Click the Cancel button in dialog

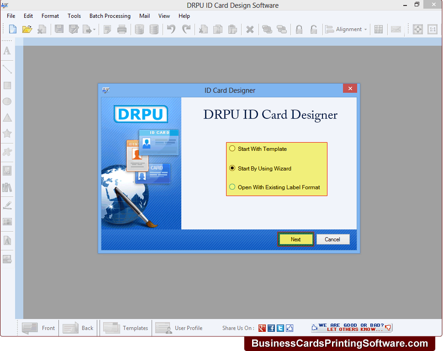point(332,239)
